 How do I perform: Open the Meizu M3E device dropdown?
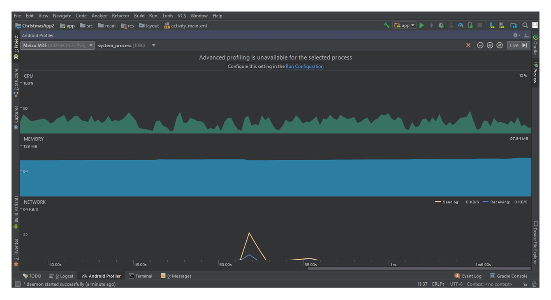point(58,45)
